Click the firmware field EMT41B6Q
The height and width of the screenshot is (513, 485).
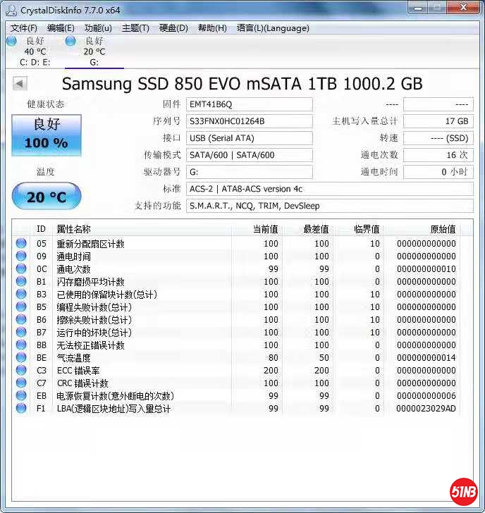point(250,104)
